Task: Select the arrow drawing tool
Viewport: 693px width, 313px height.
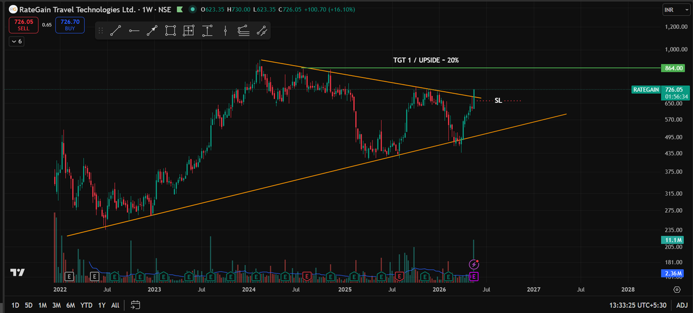Action: [152, 31]
